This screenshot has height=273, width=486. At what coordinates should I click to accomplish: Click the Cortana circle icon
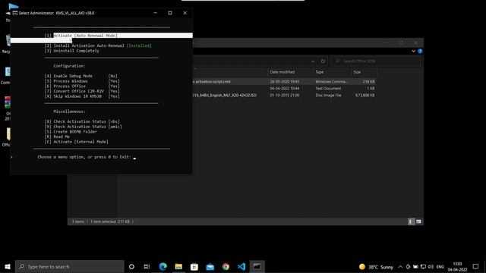click(x=131, y=266)
